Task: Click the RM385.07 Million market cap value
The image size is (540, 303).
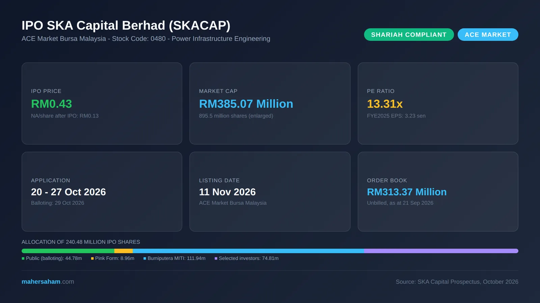Action: [x=246, y=104]
